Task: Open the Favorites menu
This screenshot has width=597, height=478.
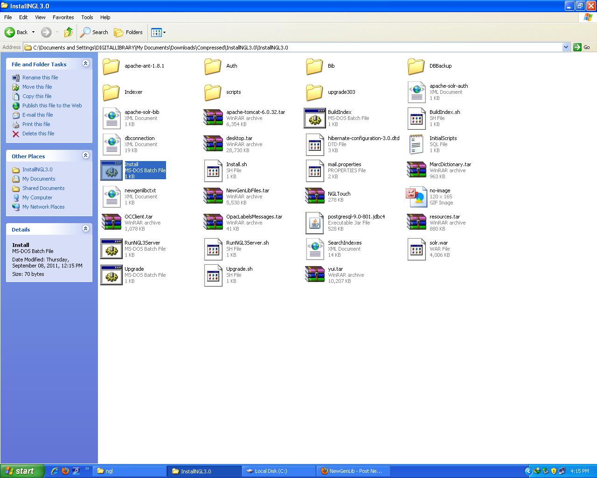Action: click(63, 17)
